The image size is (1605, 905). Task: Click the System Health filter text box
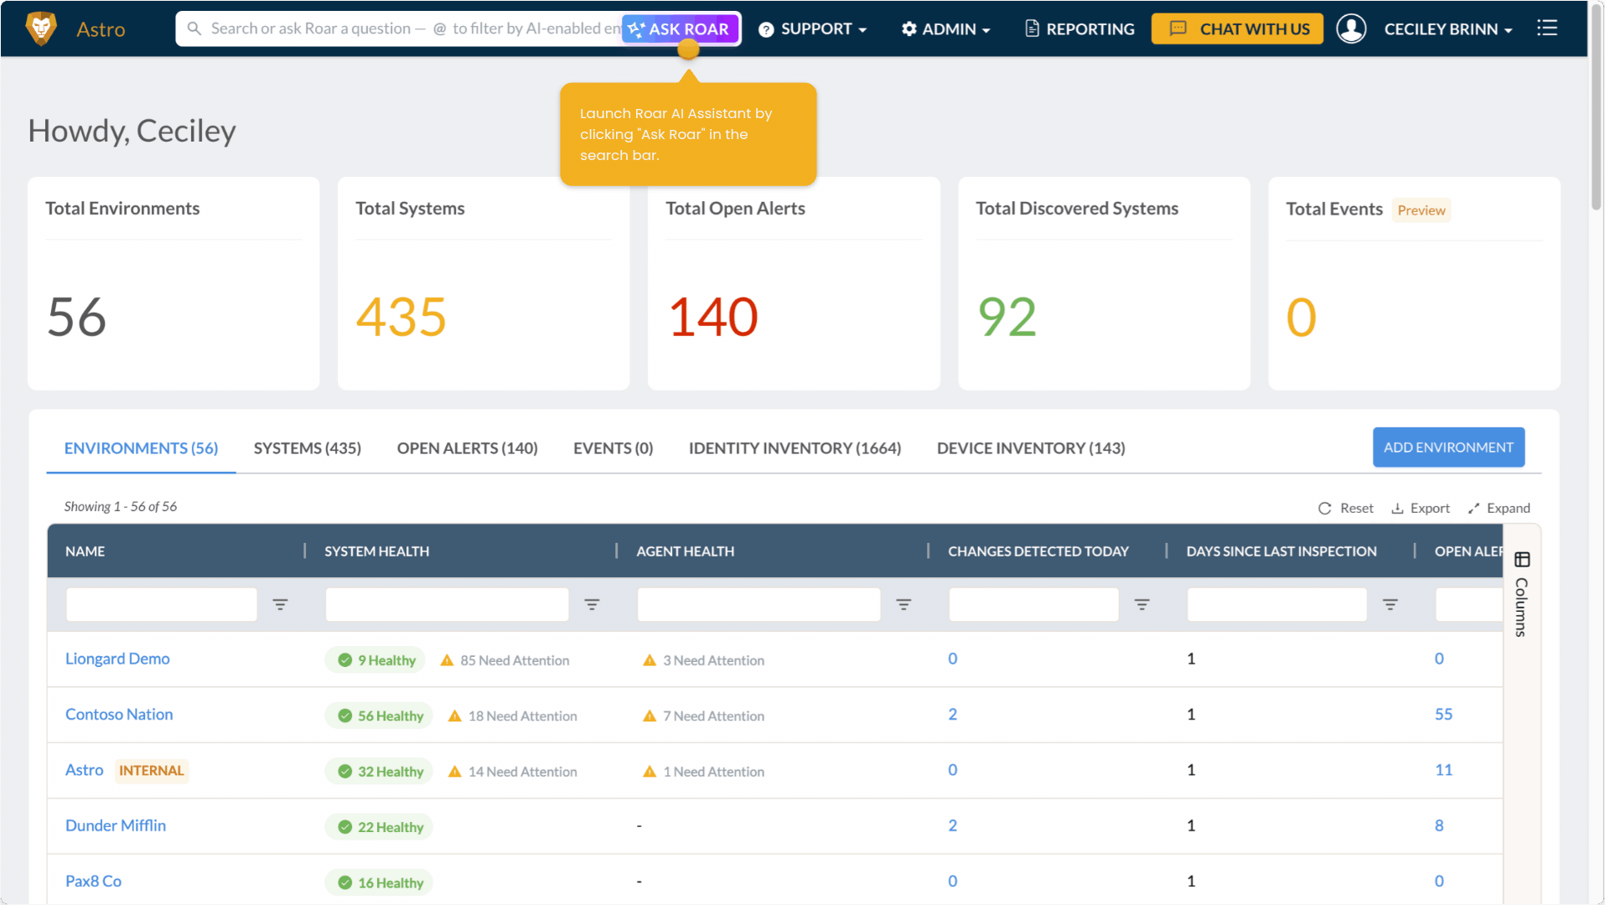pyautogui.click(x=447, y=604)
